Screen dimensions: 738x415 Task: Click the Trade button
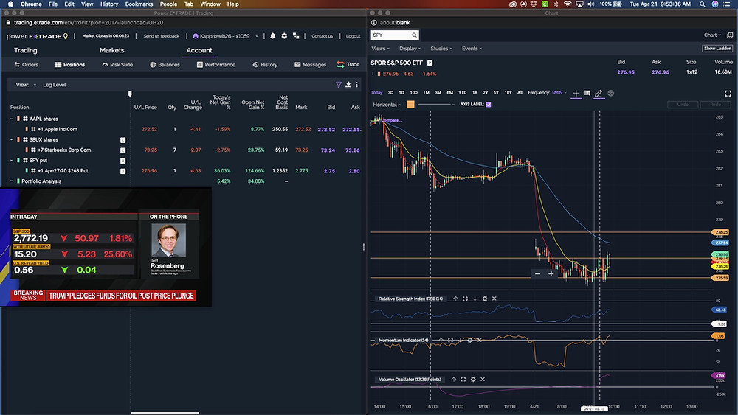point(348,64)
